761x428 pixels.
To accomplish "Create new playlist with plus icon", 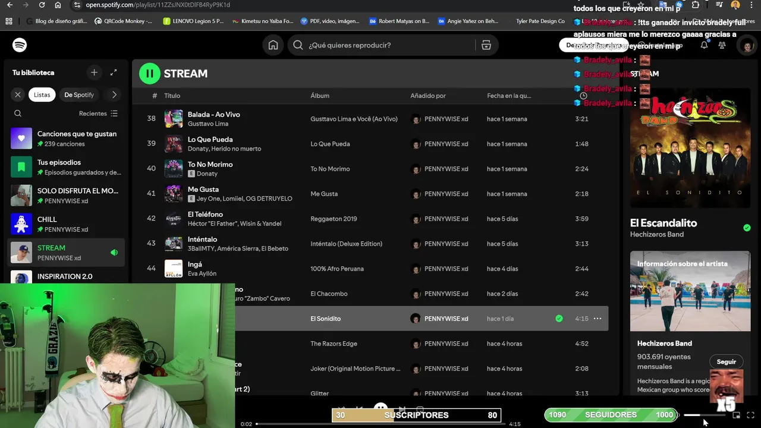I will [94, 73].
